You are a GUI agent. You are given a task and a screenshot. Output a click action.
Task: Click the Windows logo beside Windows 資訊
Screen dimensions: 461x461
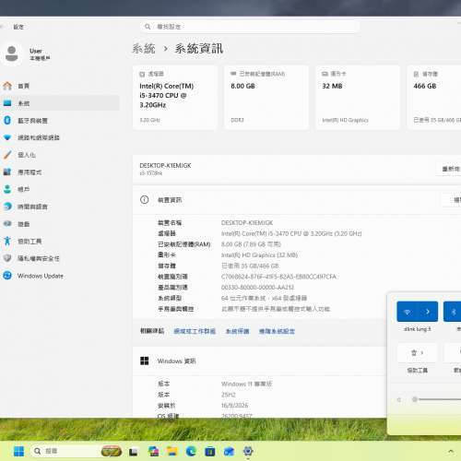[144, 361]
